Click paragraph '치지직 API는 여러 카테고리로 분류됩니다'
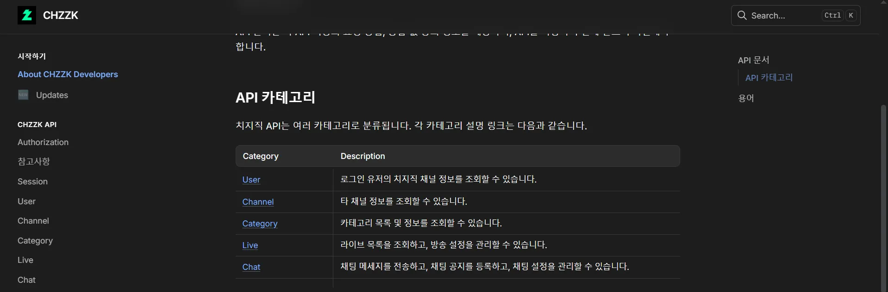Screen dimensions: 888x292 pyautogui.click(x=411, y=126)
